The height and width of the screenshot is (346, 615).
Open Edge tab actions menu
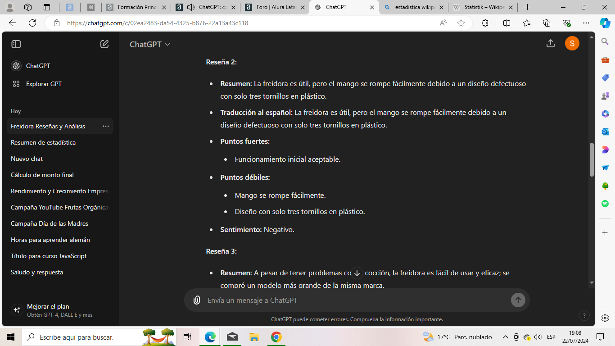[47, 7]
